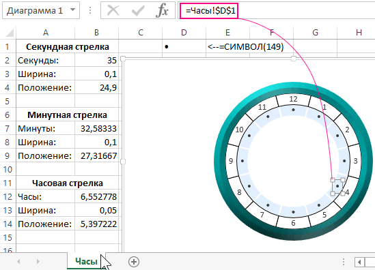
Task: Select the cell with value 0,05
Action: pos(96,210)
